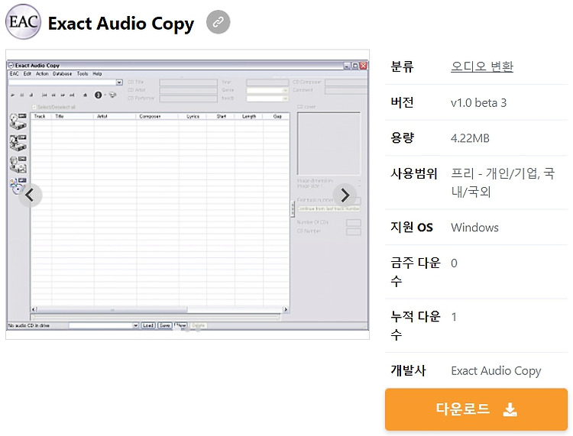Click the Title column header
The height and width of the screenshot is (436, 573).
click(73, 116)
